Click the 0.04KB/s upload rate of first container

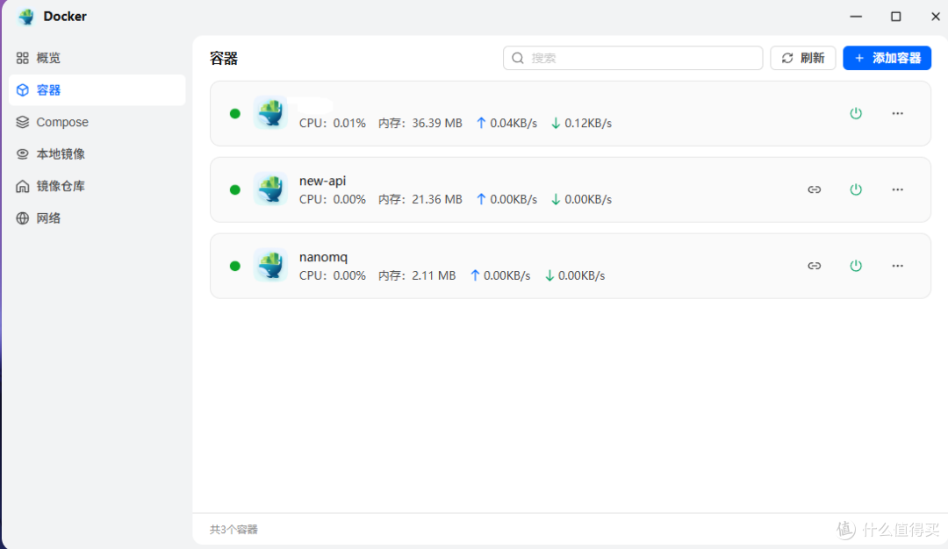(x=513, y=123)
